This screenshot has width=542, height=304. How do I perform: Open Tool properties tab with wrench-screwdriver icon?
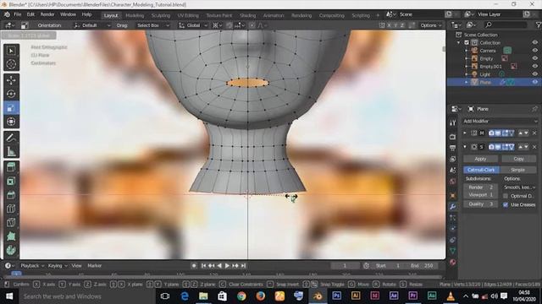click(453, 123)
